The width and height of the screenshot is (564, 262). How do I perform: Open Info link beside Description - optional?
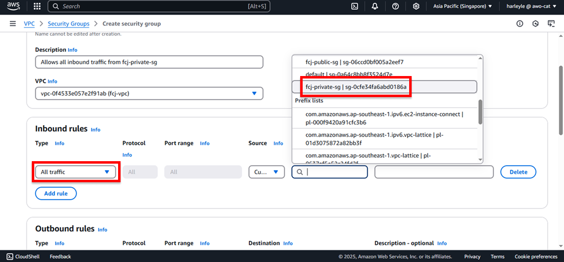pyautogui.click(x=442, y=243)
